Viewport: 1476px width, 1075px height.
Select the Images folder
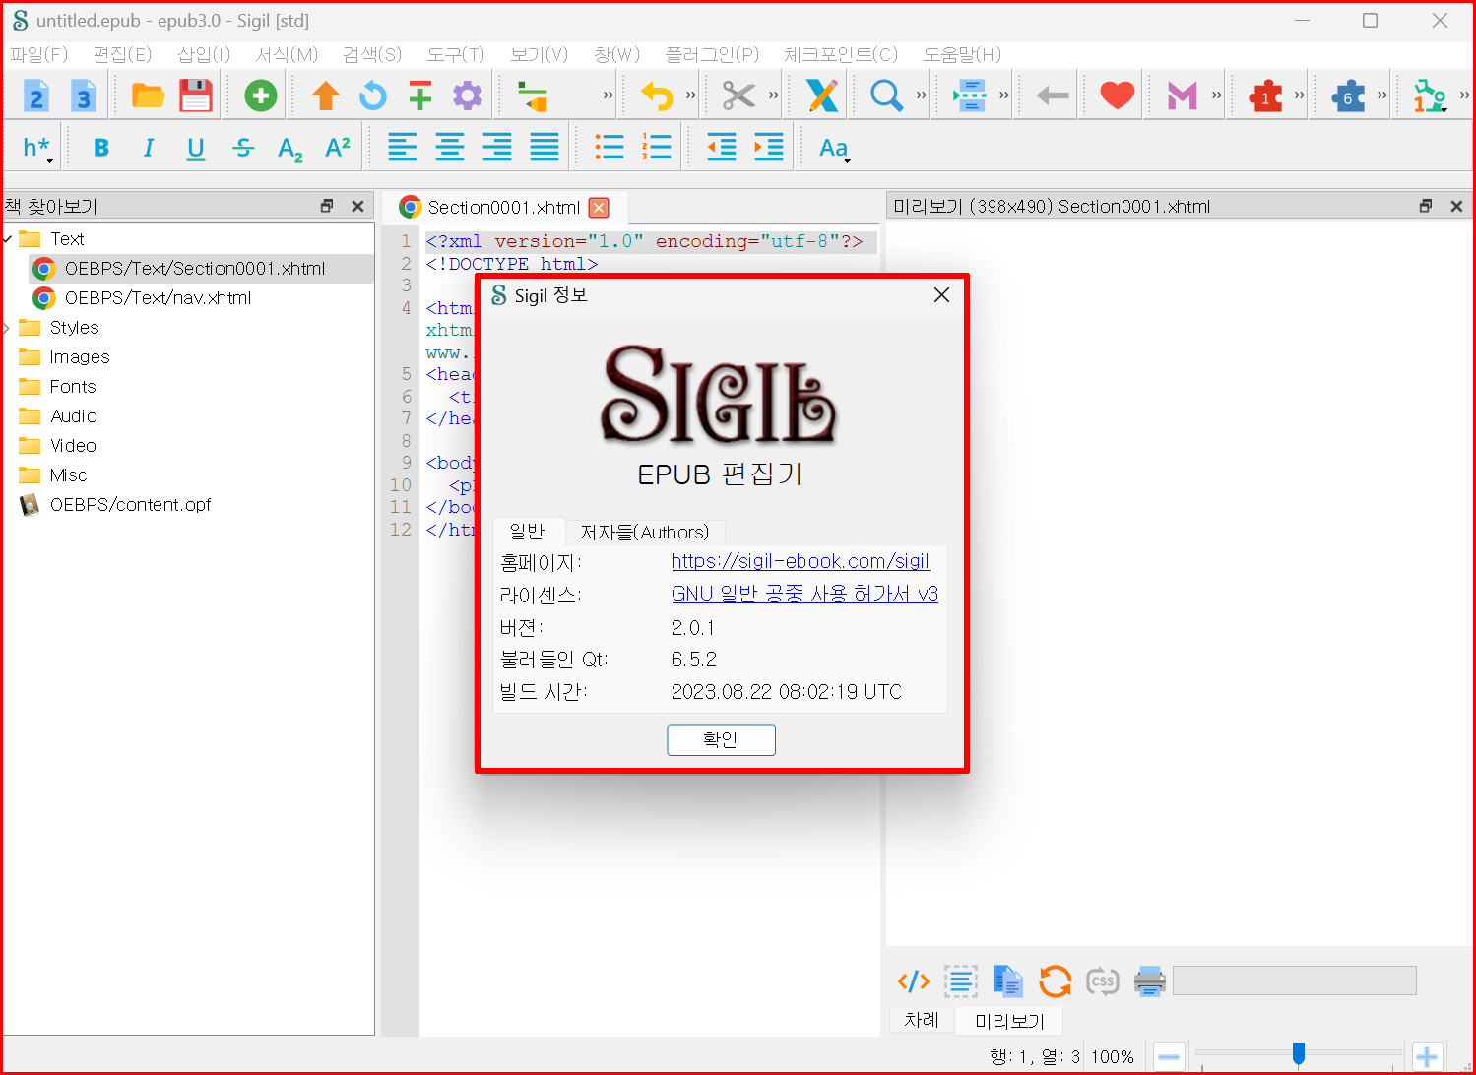click(x=80, y=357)
